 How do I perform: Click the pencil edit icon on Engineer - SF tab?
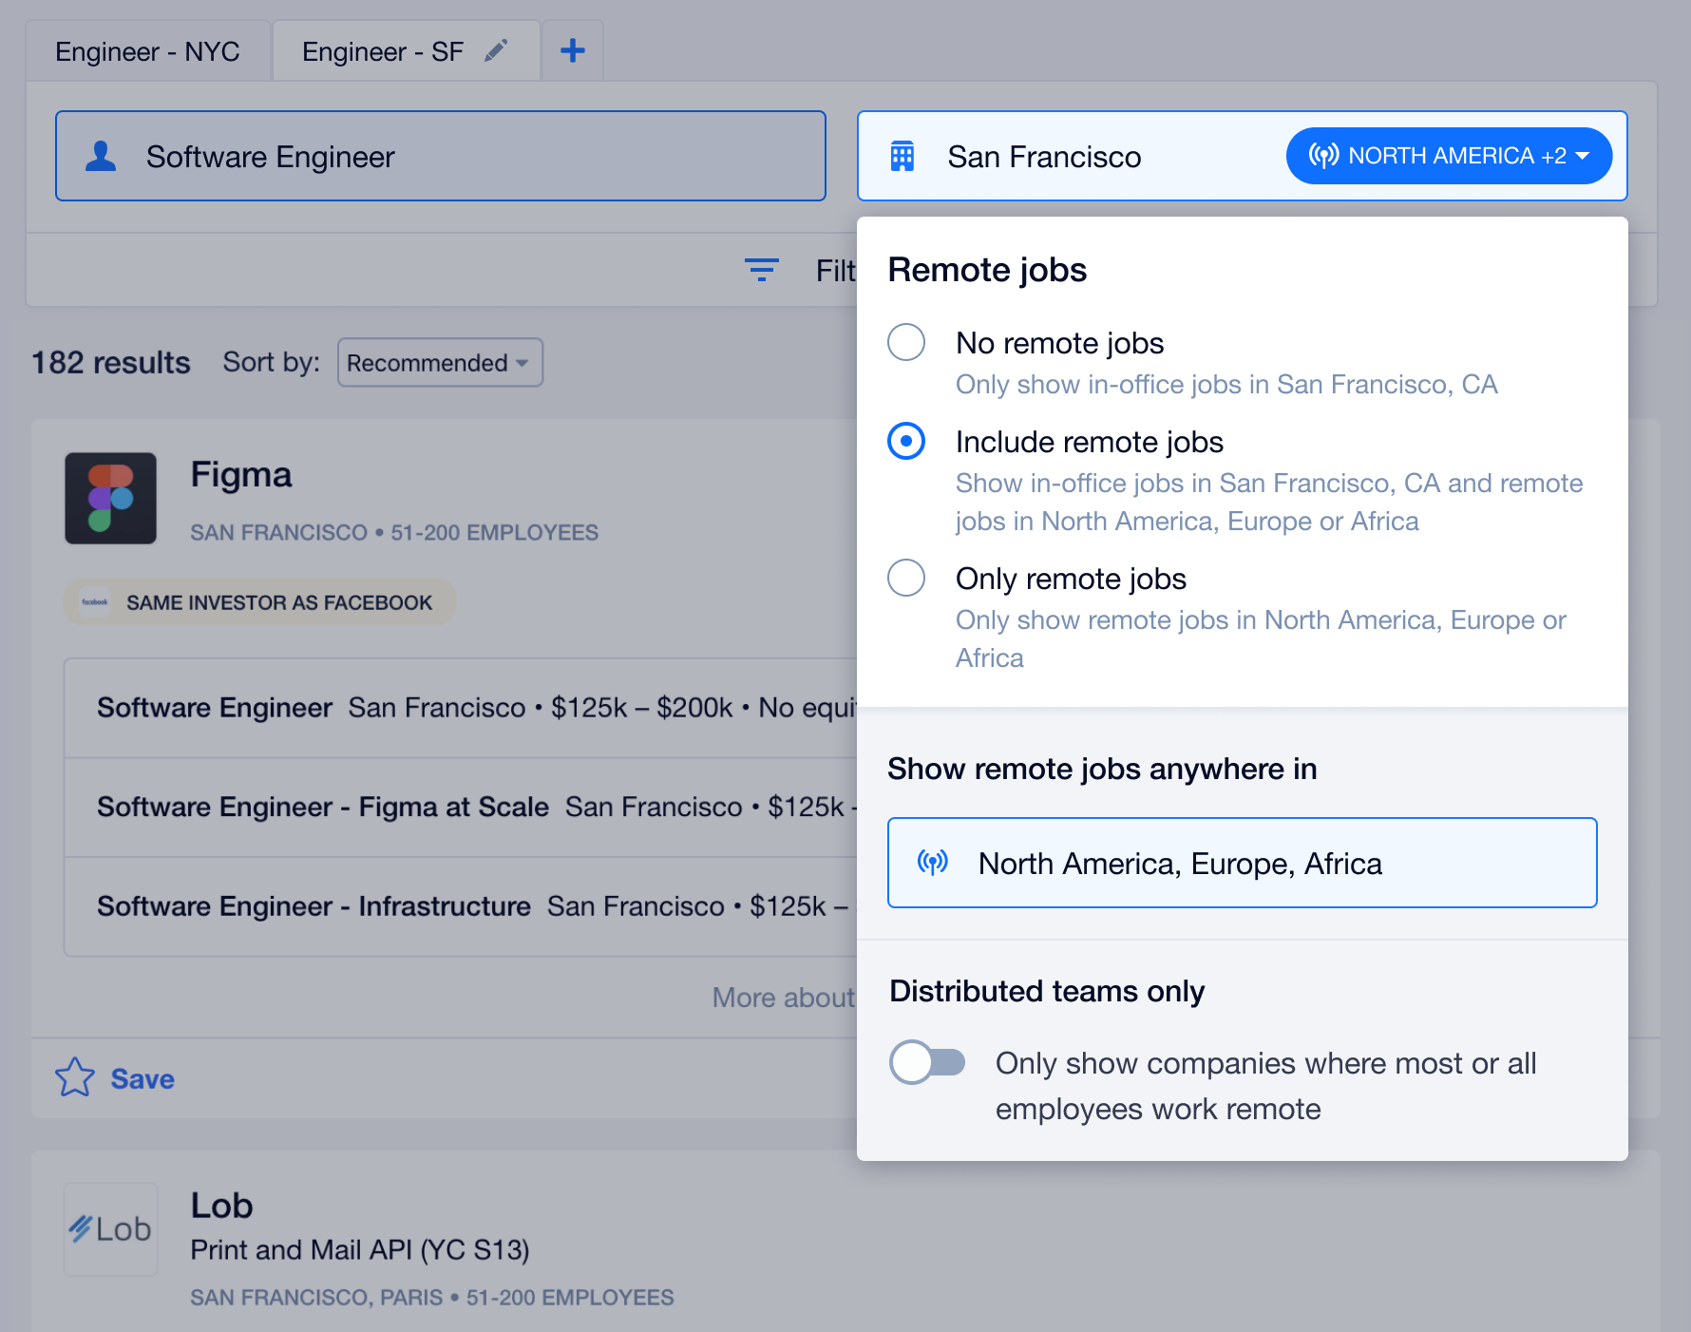point(496,50)
